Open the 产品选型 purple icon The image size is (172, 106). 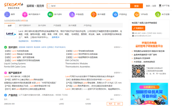(72, 15)
